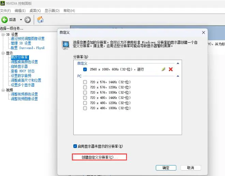Image resolution: width=225 pixels, height=176 pixels.
Task: Click the 后退 label in toolbar
Action: [12, 20]
